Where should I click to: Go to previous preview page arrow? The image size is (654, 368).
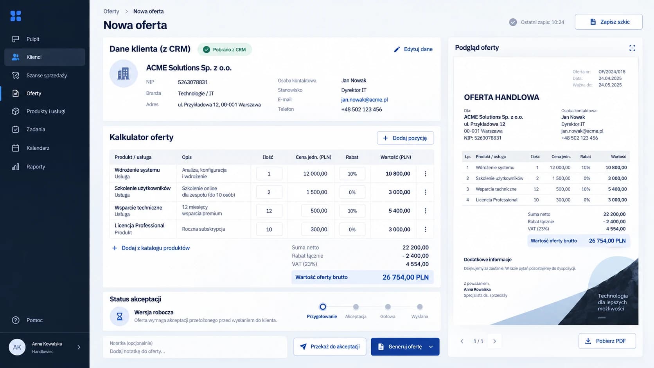tap(462, 341)
